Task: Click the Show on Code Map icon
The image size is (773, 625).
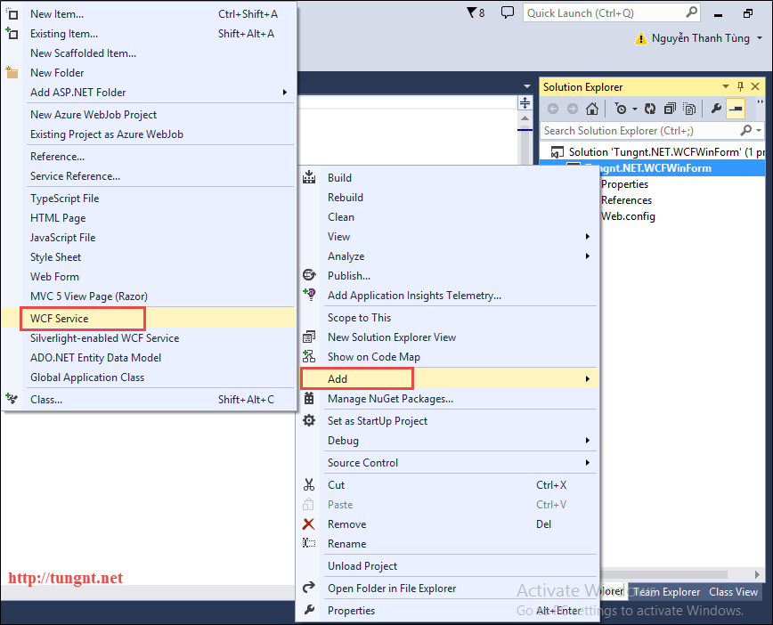Action: [x=309, y=356]
